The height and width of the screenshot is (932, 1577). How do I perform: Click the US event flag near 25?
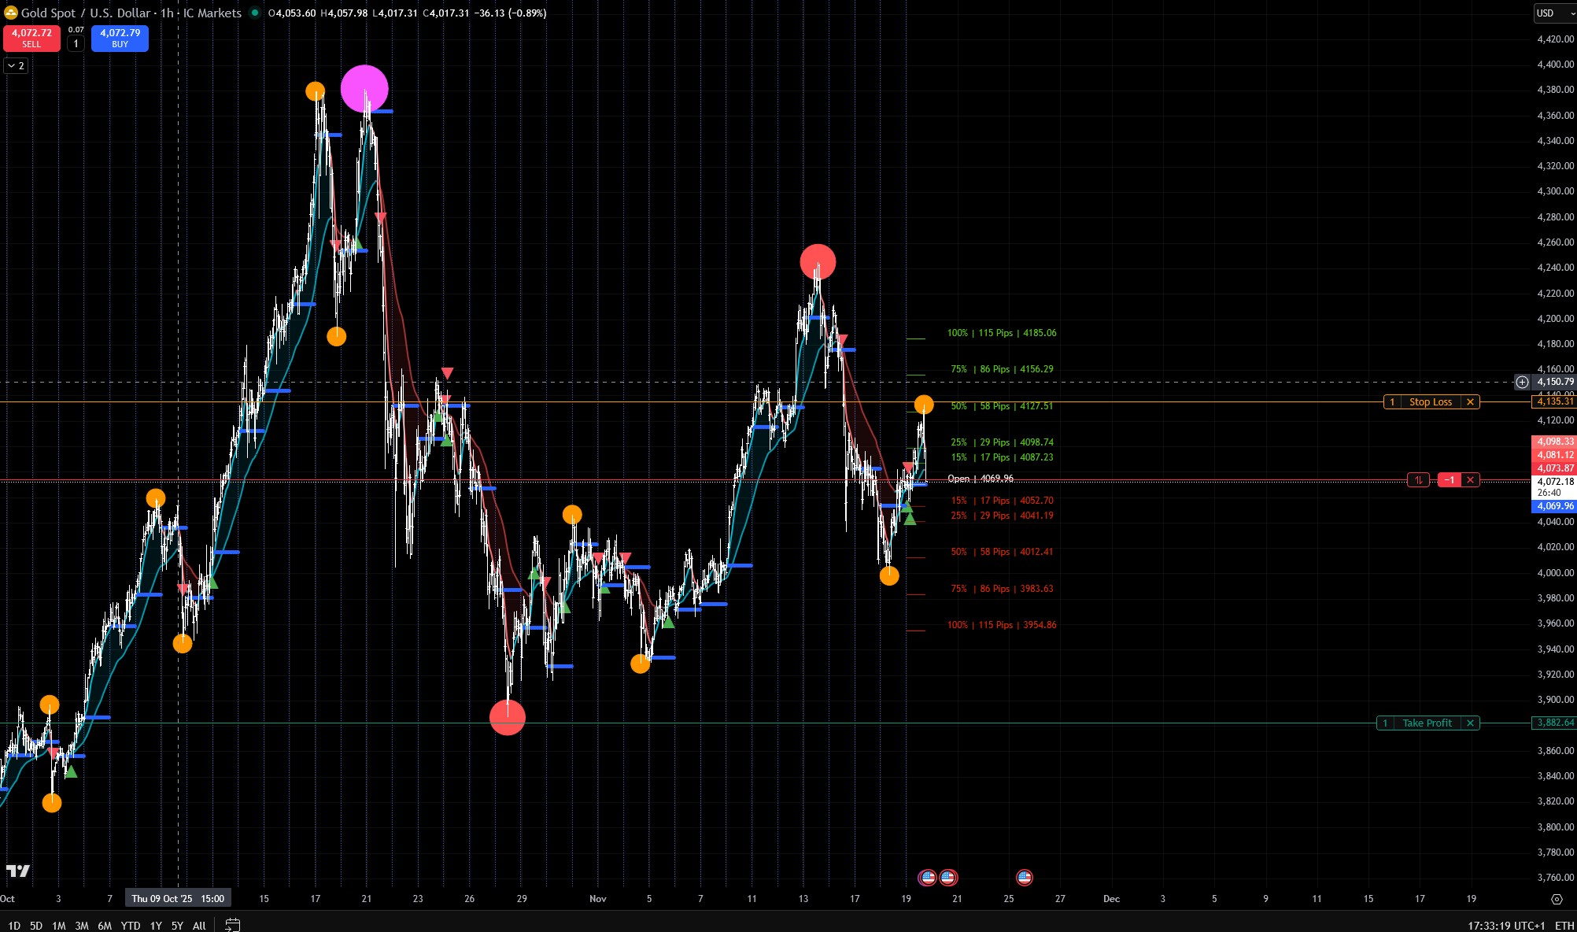(1024, 877)
